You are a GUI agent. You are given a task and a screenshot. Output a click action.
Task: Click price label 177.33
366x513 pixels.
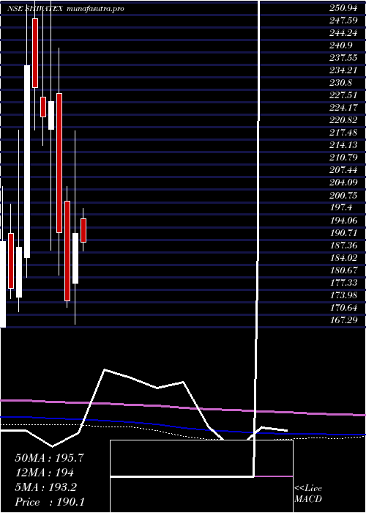(x=343, y=282)
